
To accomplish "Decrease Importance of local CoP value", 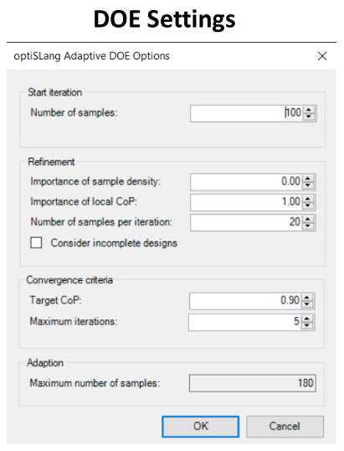I will pyautogui.click(x=308, y=205).
